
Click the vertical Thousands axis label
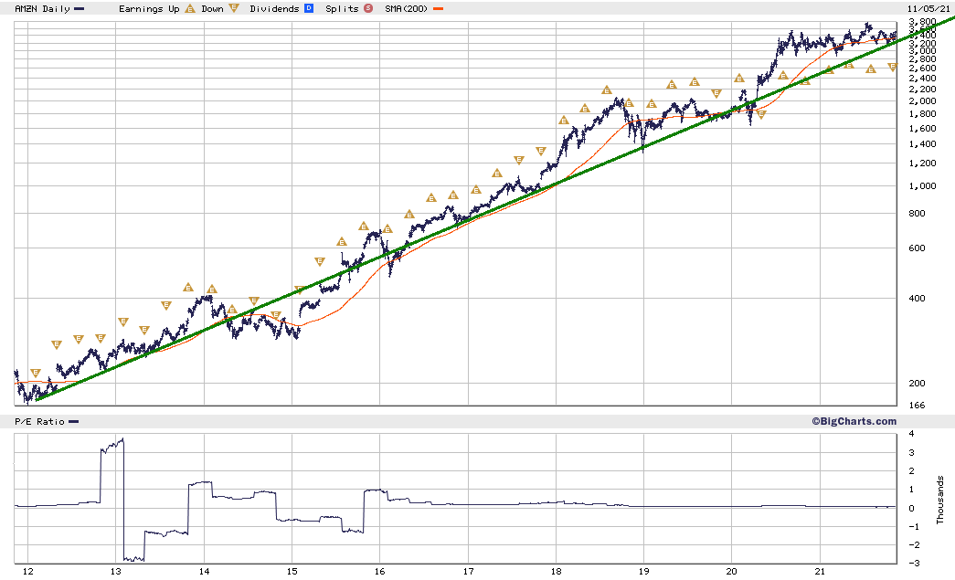(x=939, y=500)
